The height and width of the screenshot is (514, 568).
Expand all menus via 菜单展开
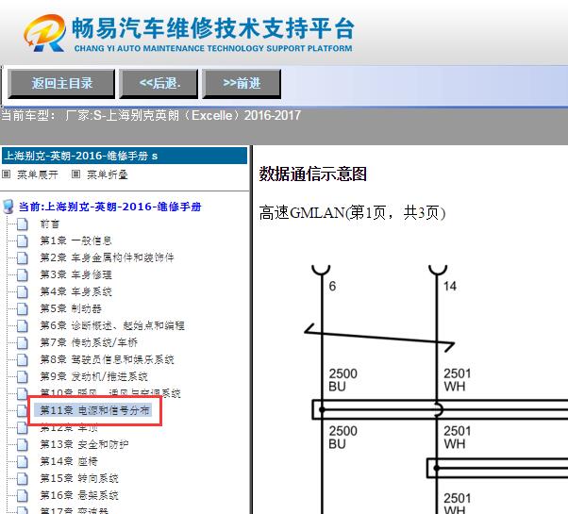38,174
